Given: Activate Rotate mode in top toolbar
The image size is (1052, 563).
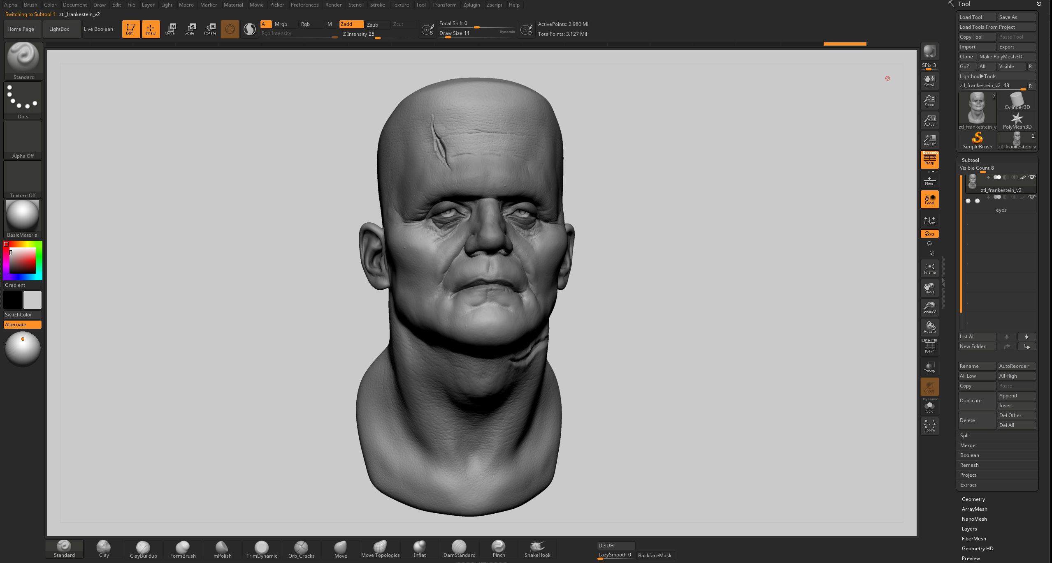Looking at the screenshot, I should [210, 29].
